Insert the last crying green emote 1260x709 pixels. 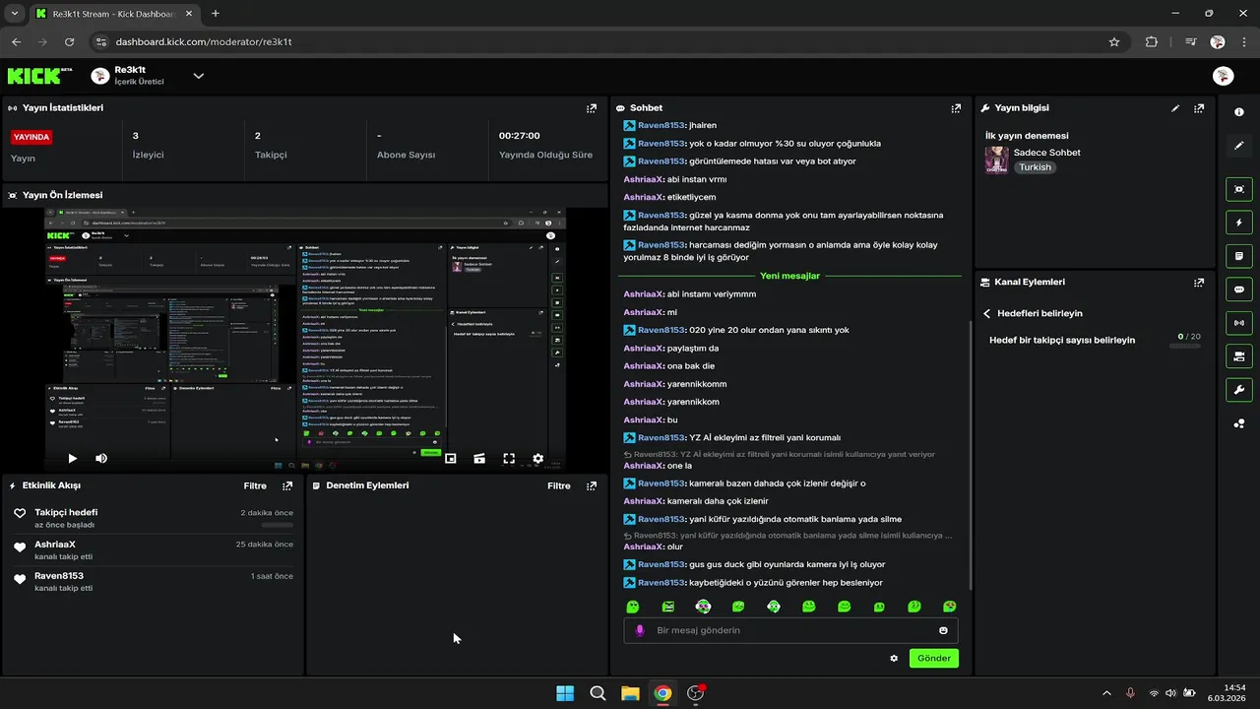(949, 607)
